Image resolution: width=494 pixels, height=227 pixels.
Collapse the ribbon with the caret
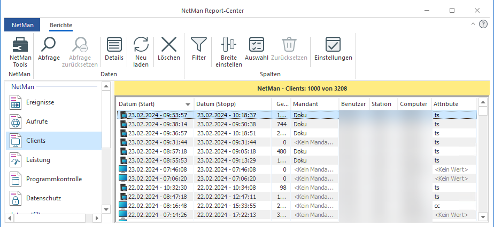(473, 24)
